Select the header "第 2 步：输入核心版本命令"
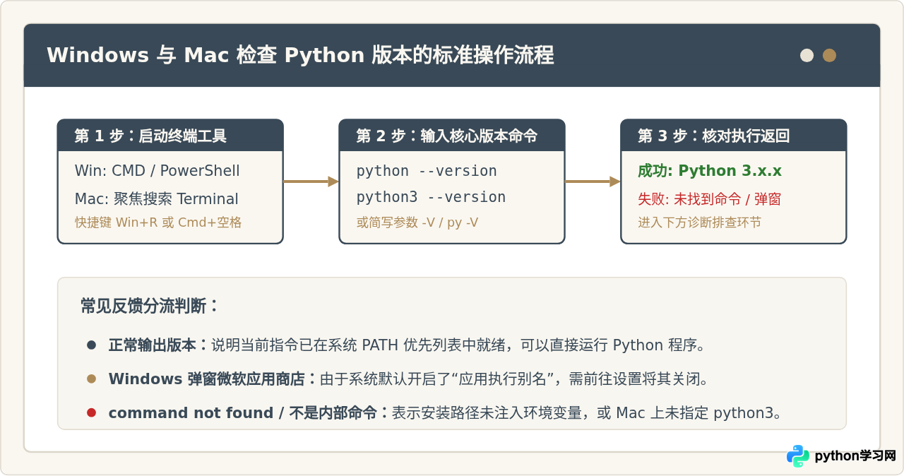 [447, 136]
